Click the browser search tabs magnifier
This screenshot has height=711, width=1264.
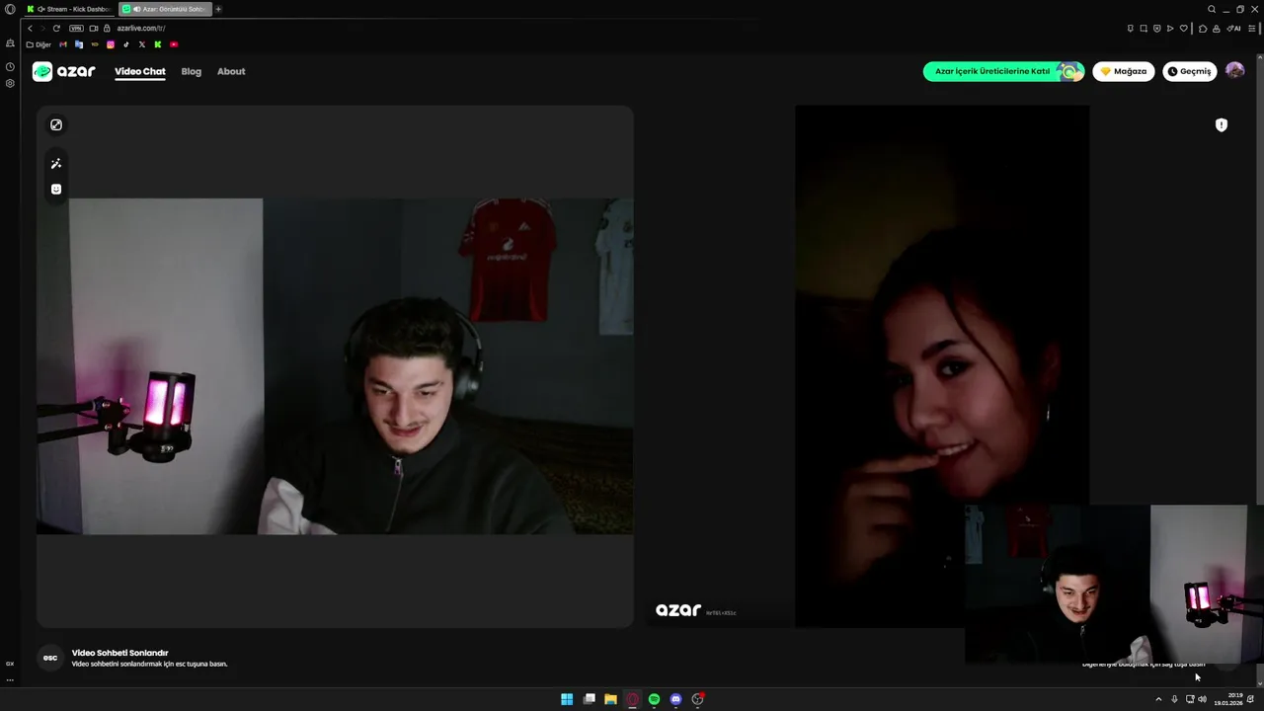(1212, 9)
